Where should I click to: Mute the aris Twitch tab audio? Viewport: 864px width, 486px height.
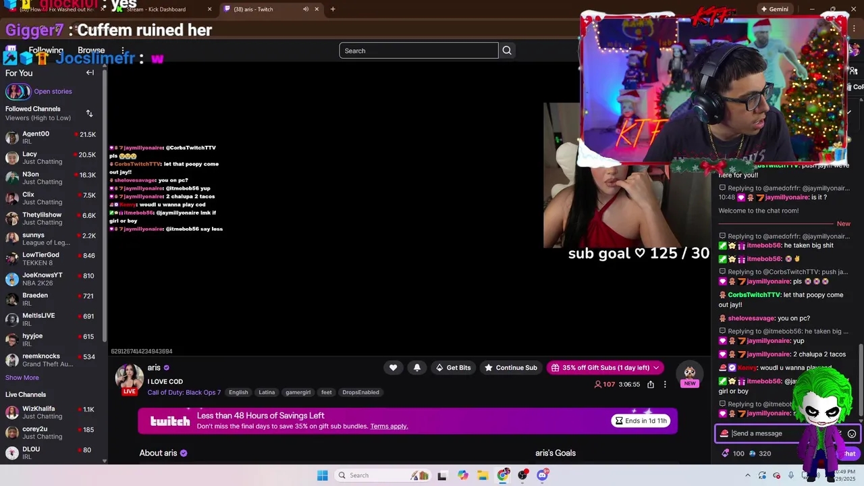306,9
